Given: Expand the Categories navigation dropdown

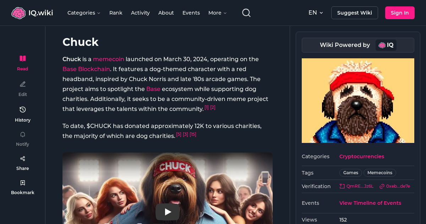Looking at the screenshot, I should click(x=84, y=13).
